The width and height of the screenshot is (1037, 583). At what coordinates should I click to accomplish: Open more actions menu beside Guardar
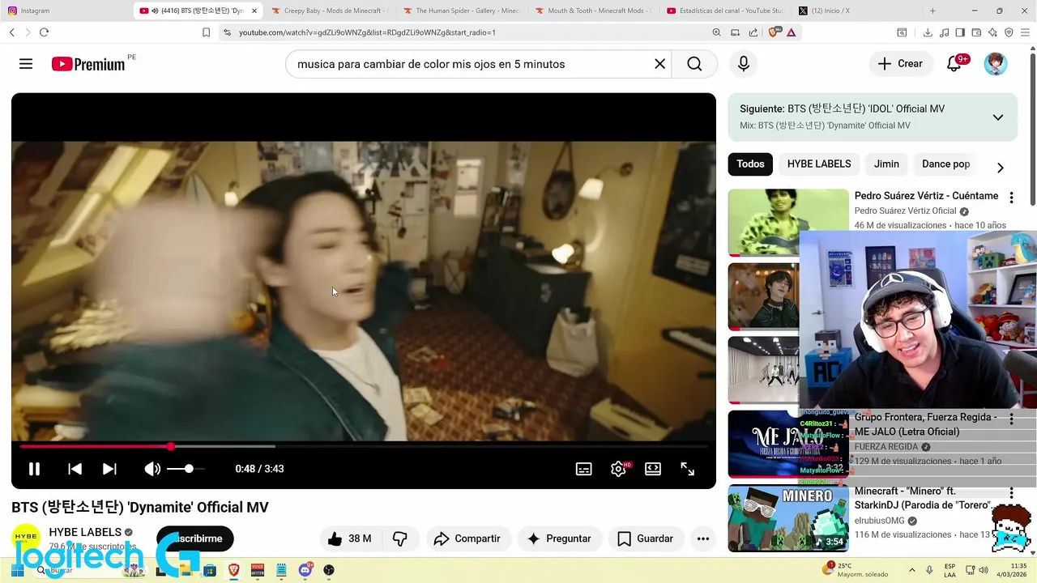click(x=702, y=538)
